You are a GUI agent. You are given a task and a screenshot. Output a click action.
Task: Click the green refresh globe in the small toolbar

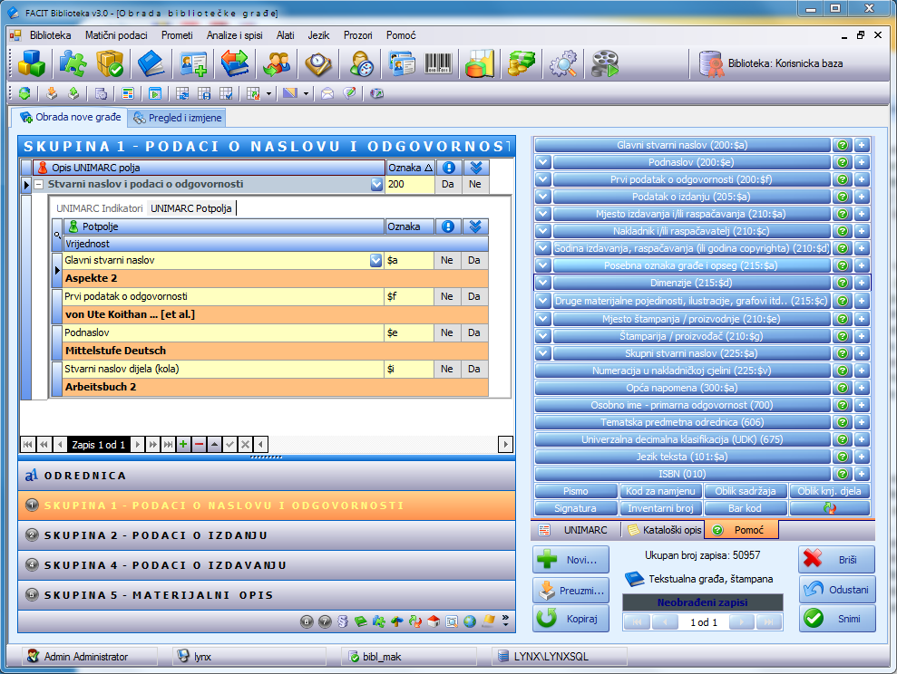tap(24, 93)
